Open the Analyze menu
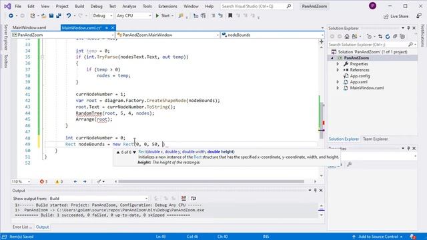Screen dimensions: 427x240 [129, 6]
